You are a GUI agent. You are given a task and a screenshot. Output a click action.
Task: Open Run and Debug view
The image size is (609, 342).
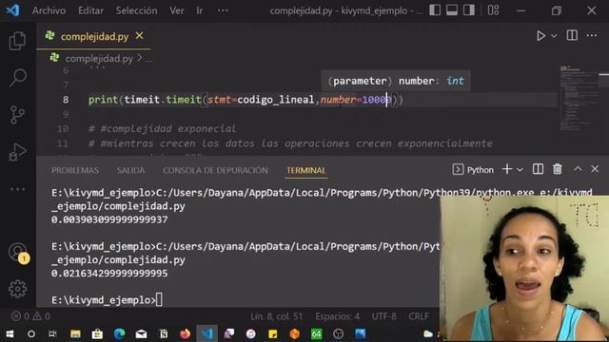click(x=17, y=152)
